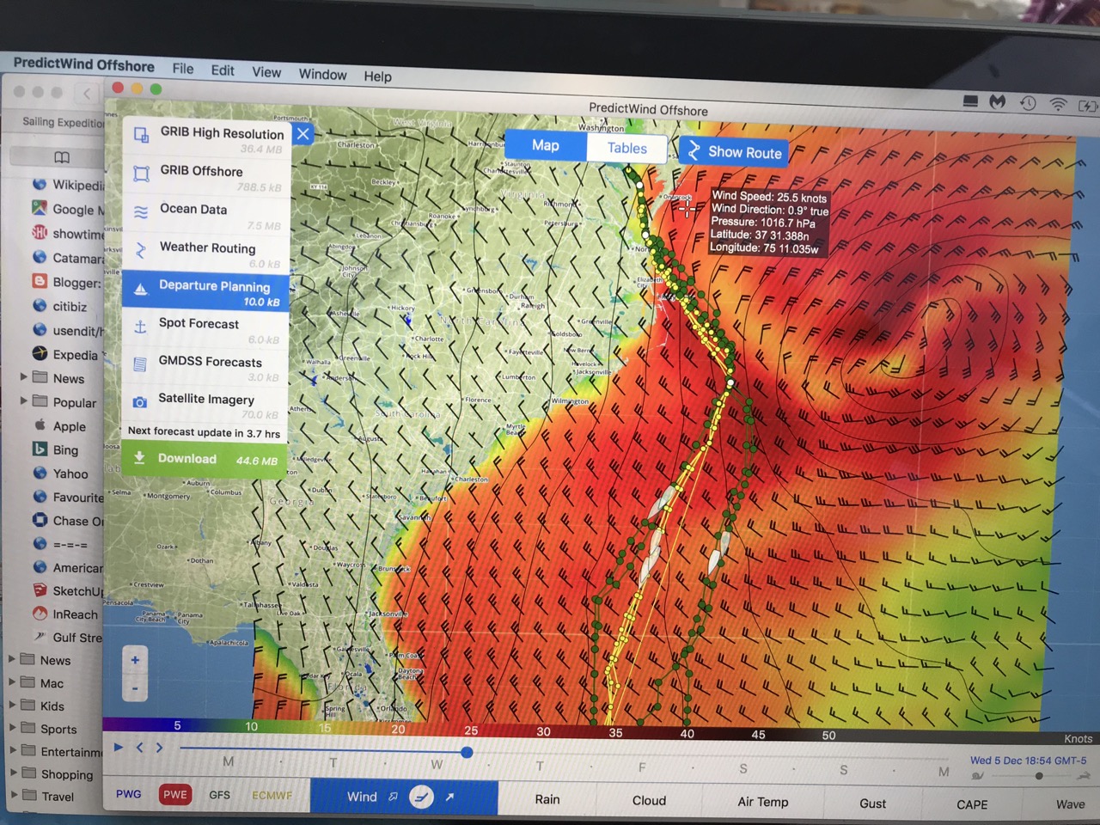Select the wind barbs display style

click(421, 797)
